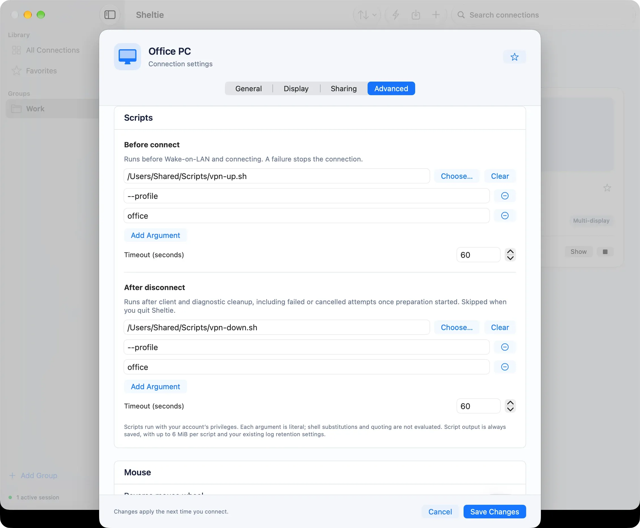640x528 pixels.
Task: Open the Sharing tab
Action: pos(344,88)
